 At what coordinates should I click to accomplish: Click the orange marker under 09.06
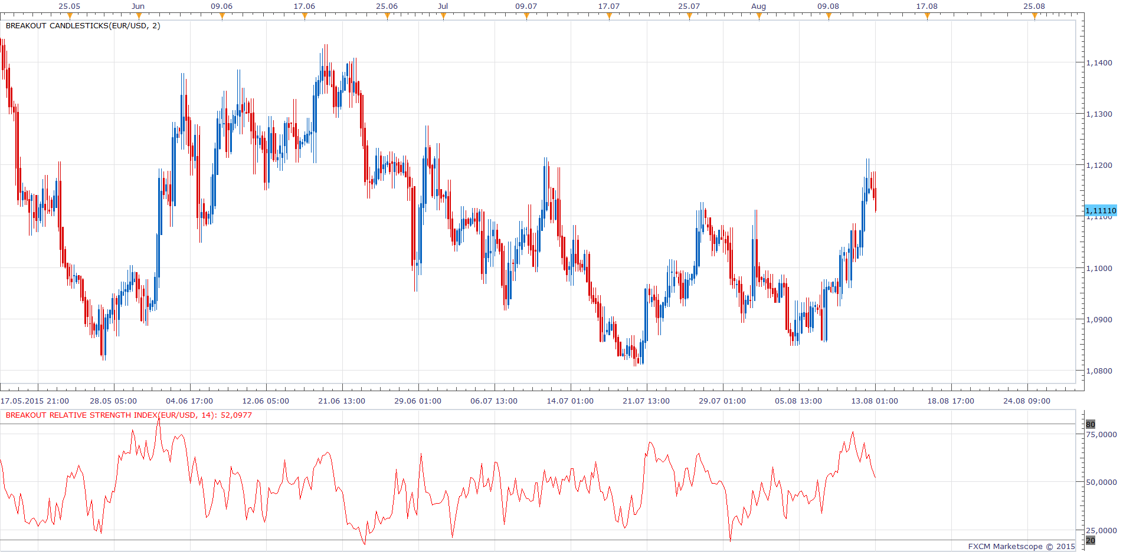[222, 16]
